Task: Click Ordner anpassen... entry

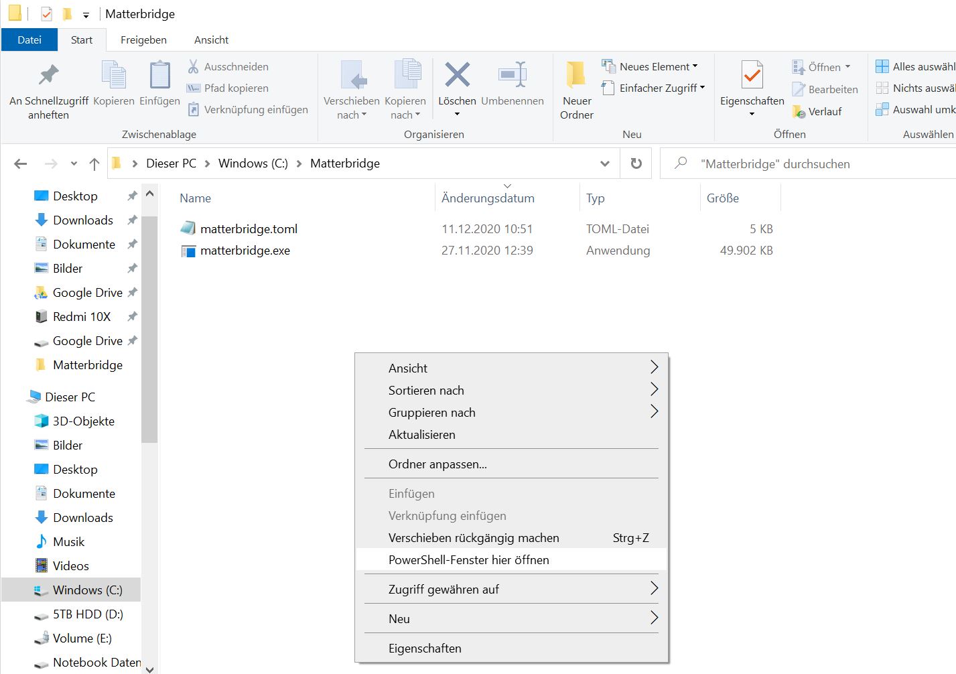Action: coord(512,464)
